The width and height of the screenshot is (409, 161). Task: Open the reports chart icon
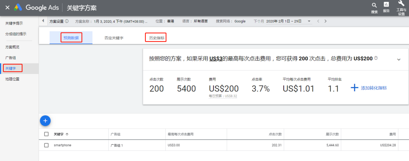pos(386,5)
